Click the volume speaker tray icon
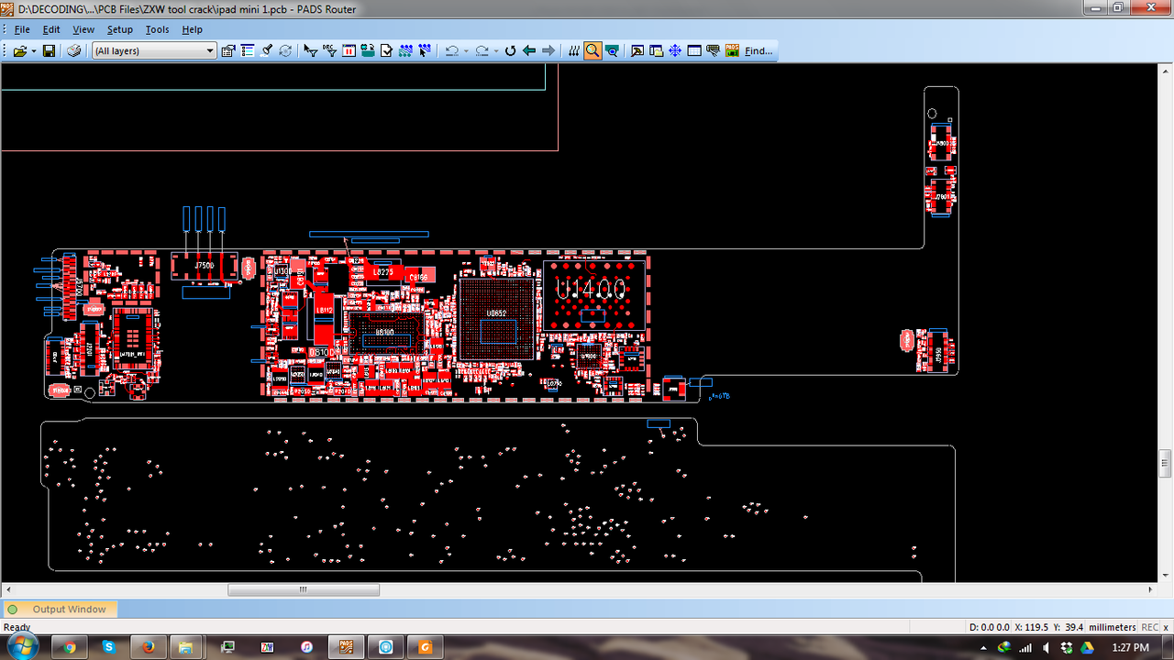The image size is (1174, 660). [1047, 647]
